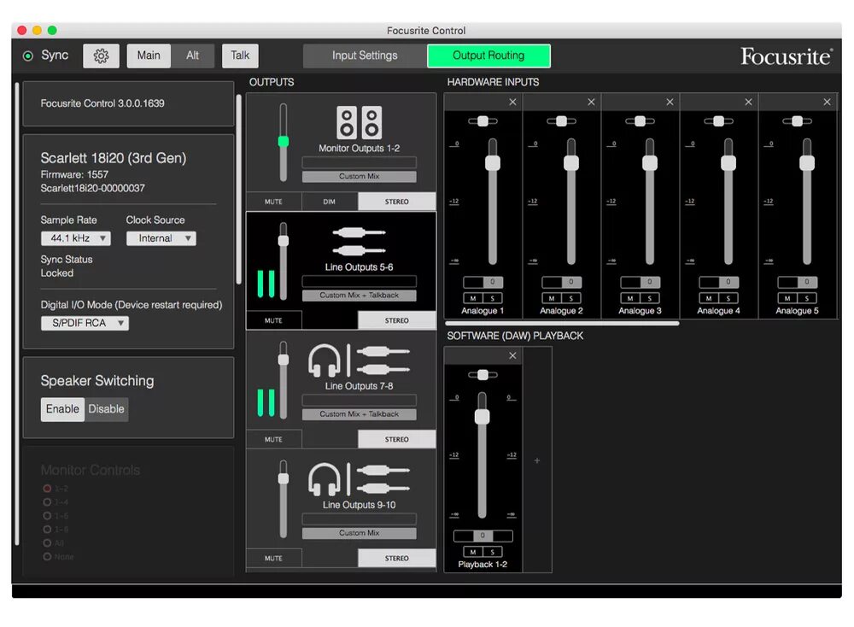The height and width of the screenshot is (627, 854).
Task: Mute the Analogue 1 channel (M)
Action: pos(473,298)
